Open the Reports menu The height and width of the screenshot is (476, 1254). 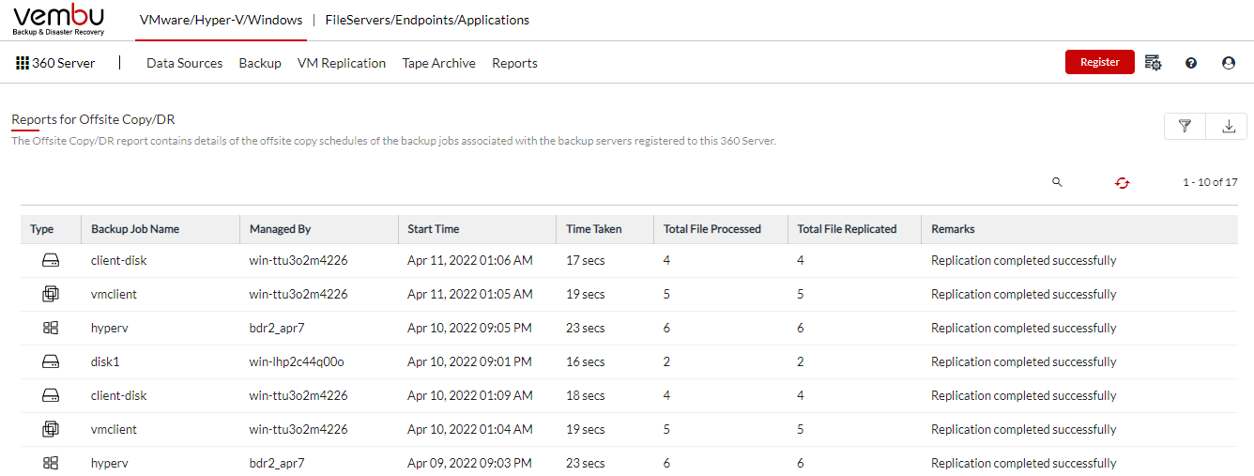tap(514, 63)
